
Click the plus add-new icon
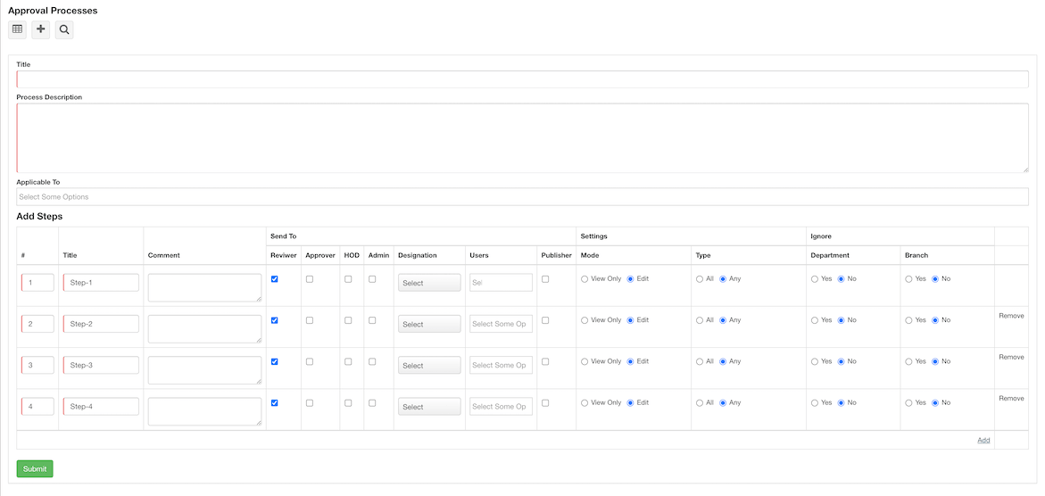41,29
